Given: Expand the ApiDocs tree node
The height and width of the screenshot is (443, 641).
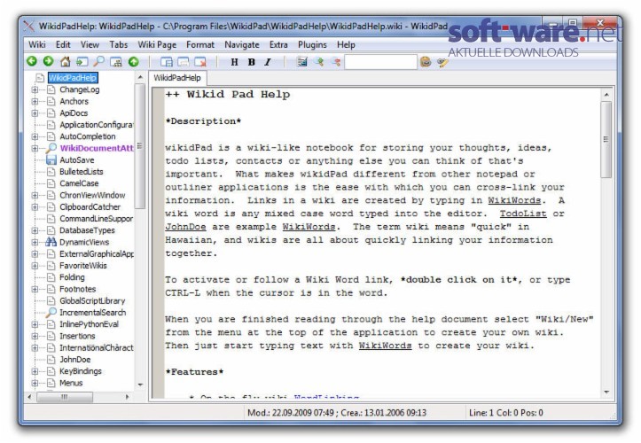Looking at the screenshot, I should pyautogui.click(x=35, y=113).
